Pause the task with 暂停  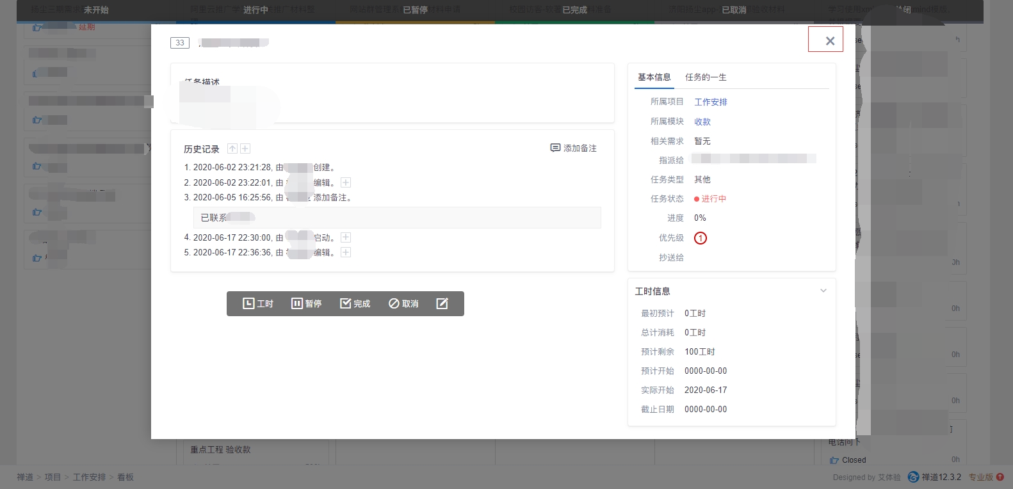point(306,303)
